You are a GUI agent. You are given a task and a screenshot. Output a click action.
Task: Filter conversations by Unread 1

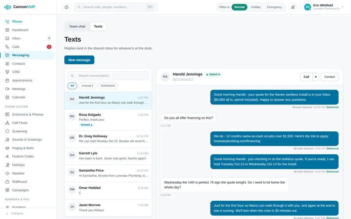click(87, 86)
